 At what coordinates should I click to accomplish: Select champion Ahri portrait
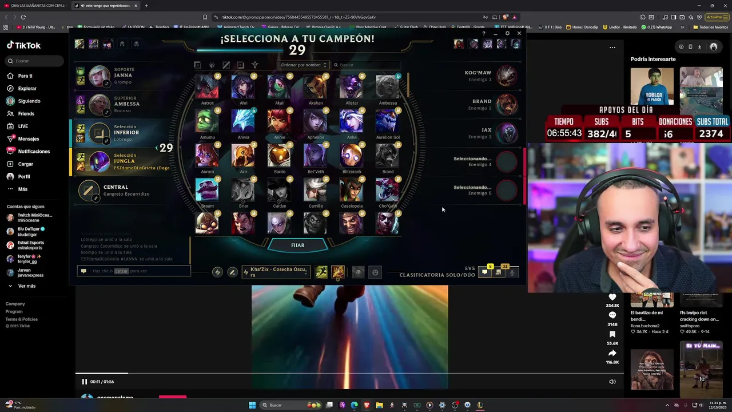point(243,87)
